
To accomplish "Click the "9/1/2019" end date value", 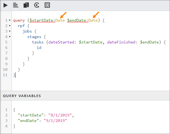I will [55, 121].
